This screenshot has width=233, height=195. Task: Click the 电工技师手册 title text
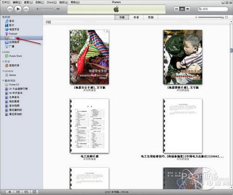point(89,156)
